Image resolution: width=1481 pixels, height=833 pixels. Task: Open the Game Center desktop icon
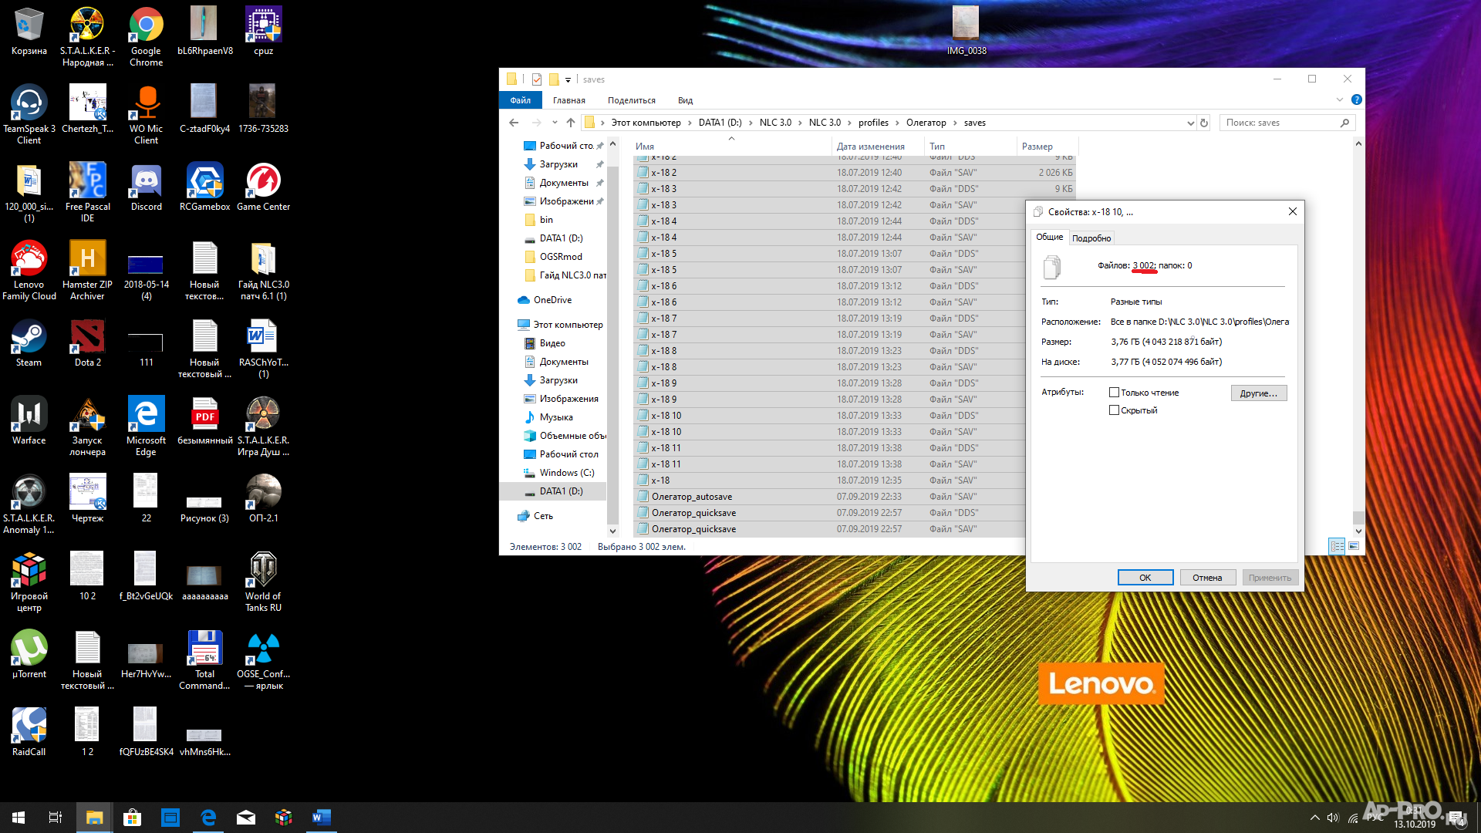click(263, 187)
